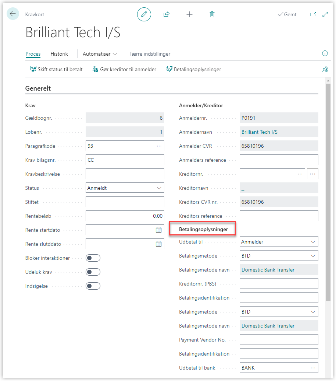Open the Brilliant Tech I/S Anmeldernavn link

tap(260, 132)
